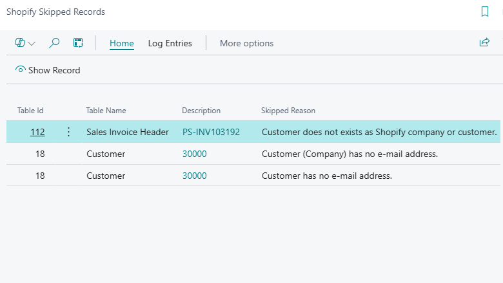Open the Home tab

(122, 43)
